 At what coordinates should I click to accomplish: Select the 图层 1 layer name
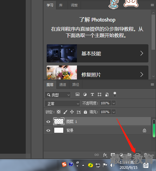tap(72, 122)
